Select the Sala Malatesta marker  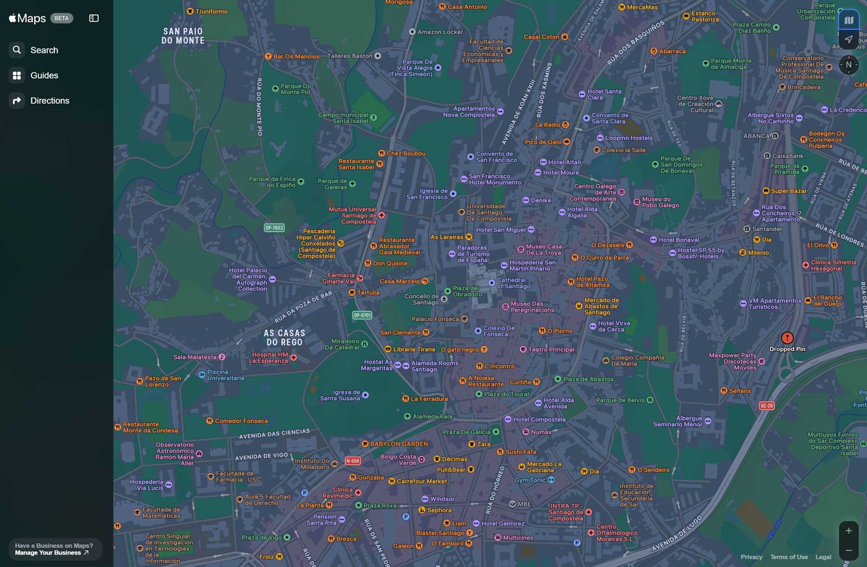(x=222, y=357)
